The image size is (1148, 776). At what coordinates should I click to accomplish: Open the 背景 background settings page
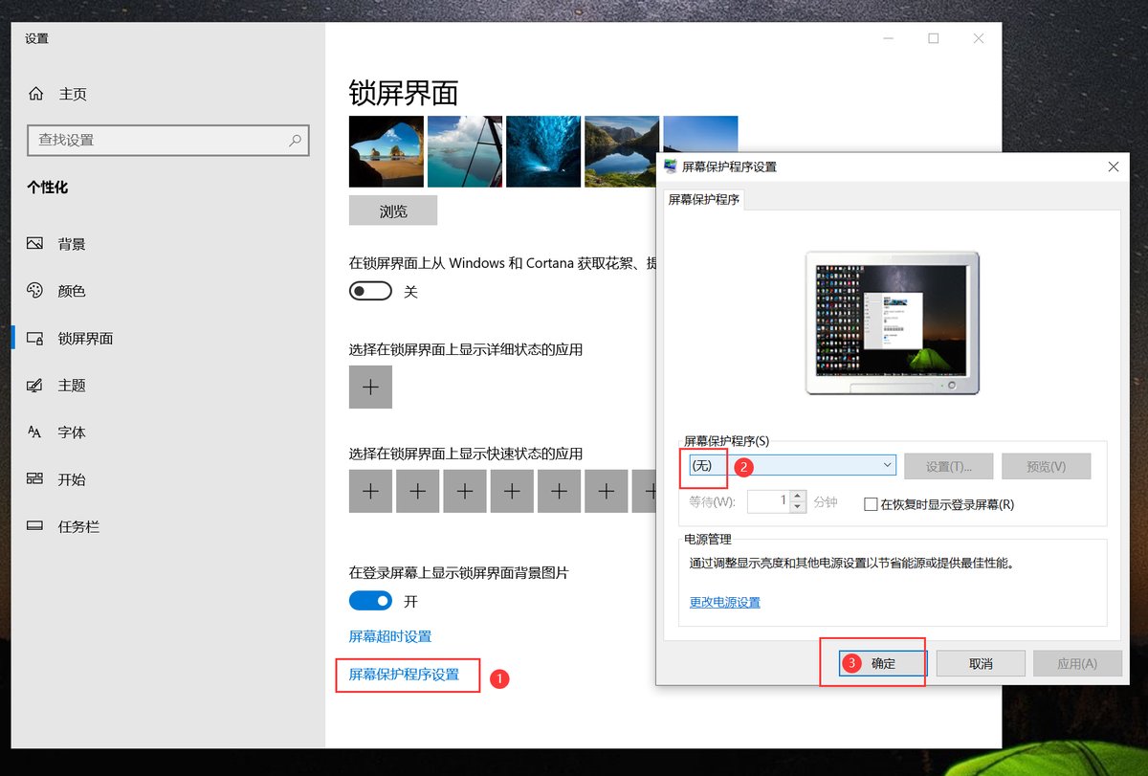point(57,244)
